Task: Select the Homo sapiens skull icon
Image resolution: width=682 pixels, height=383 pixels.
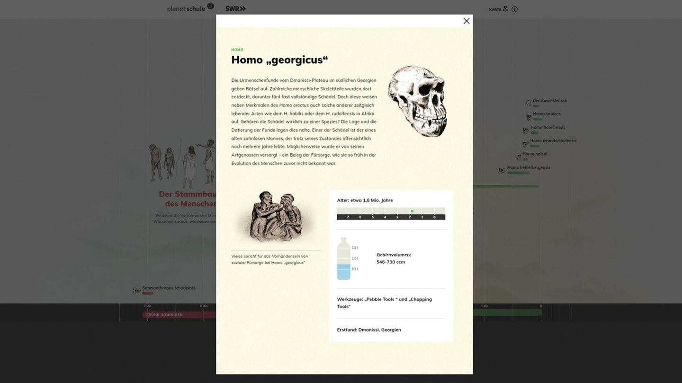Action: [x=529, y=116]
